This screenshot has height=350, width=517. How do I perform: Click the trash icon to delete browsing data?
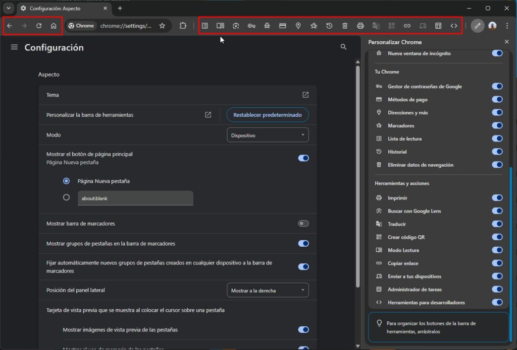344,26
